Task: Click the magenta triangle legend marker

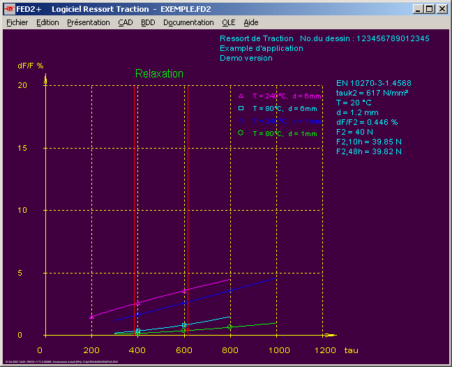Action: (x=241, y=96)
